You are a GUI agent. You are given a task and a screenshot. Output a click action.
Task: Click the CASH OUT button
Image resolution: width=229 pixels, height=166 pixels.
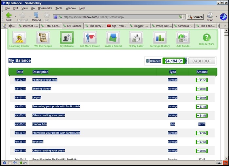tap(202, 61)
